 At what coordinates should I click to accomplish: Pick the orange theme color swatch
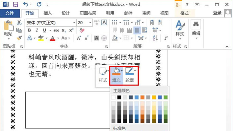click(142, 97)
